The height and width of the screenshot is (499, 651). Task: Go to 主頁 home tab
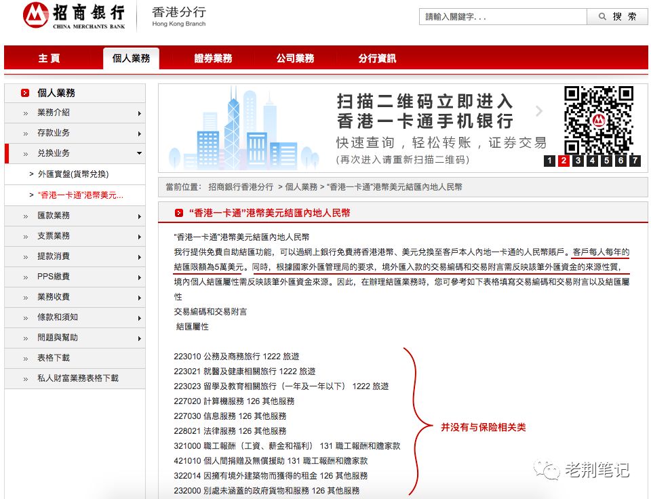pos(49,58)
